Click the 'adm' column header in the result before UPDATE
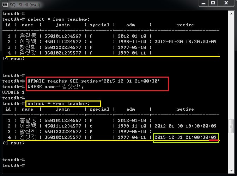This screenshot has width=237, height=176. click(130, 25)
